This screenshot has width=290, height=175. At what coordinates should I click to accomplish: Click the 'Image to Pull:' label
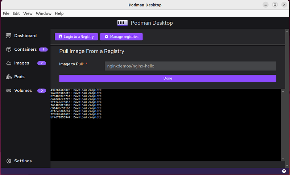[71, 64]
